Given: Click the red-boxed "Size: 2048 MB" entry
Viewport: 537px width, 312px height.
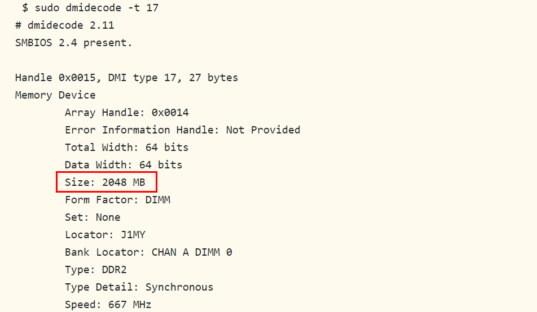Looking at the screenshot, I should pyautogui.click(x=105, y=182).
